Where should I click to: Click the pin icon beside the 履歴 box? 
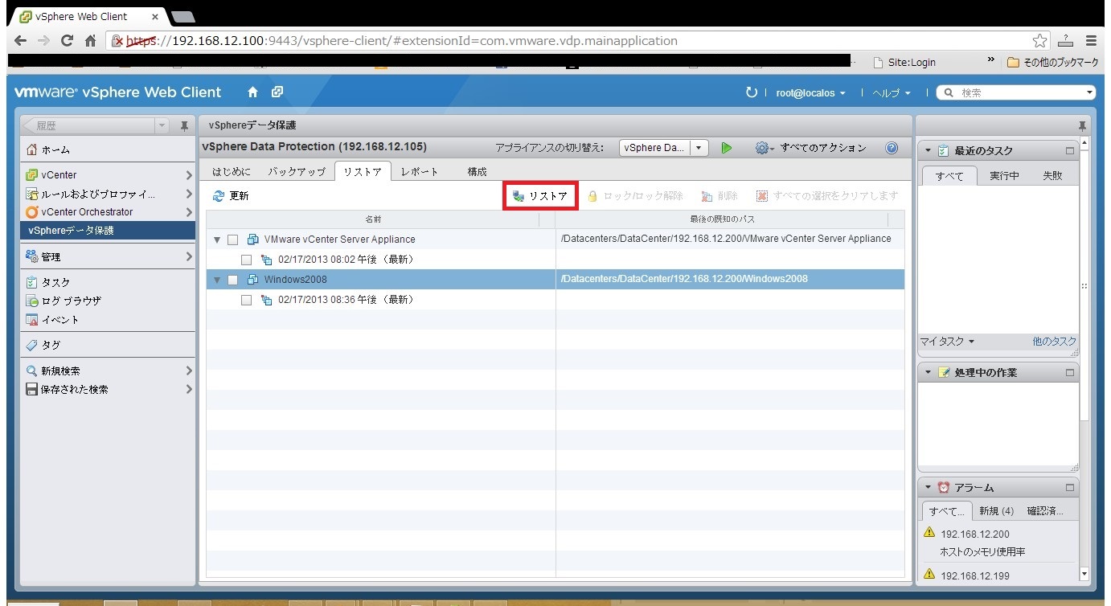point(184,126)
